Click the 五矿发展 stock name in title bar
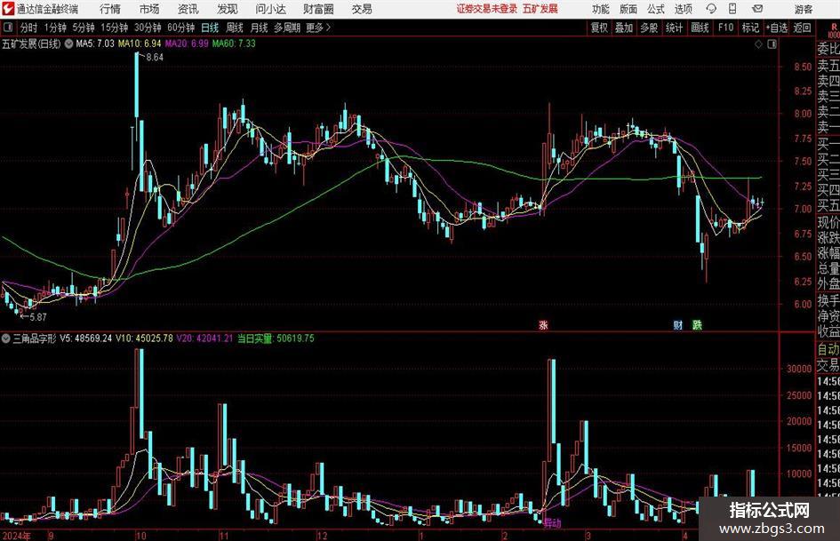The width and height of the screenshot is (840, 541). [x=540, y=9]
